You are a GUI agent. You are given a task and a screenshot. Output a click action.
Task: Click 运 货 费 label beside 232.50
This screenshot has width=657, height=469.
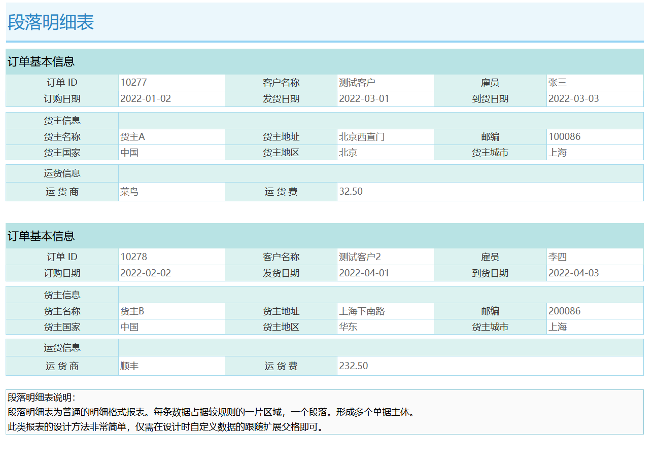(281, 366)
